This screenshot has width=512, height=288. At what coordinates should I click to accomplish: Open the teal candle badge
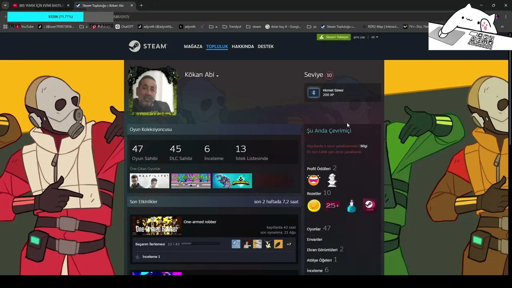point(351,206)
